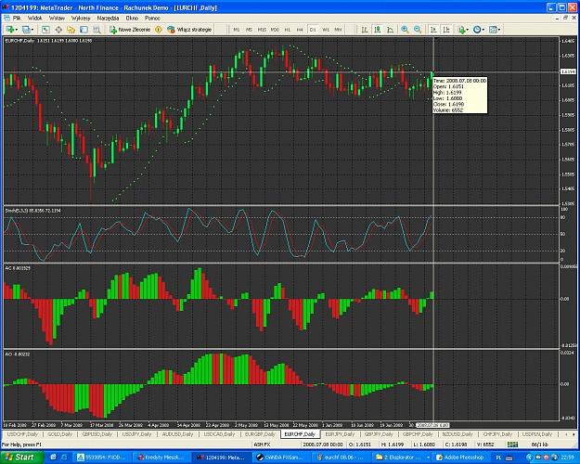Open the profiles toolbar icon
This screenshot has height=464, width=580.
click(26, 30)
